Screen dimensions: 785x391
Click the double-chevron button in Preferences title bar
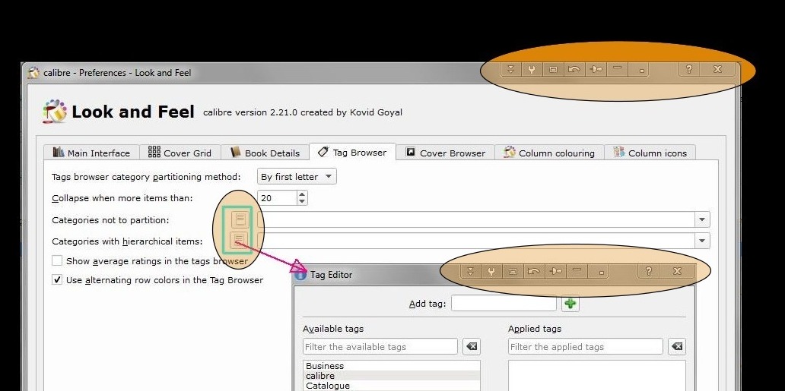[510, 70]
